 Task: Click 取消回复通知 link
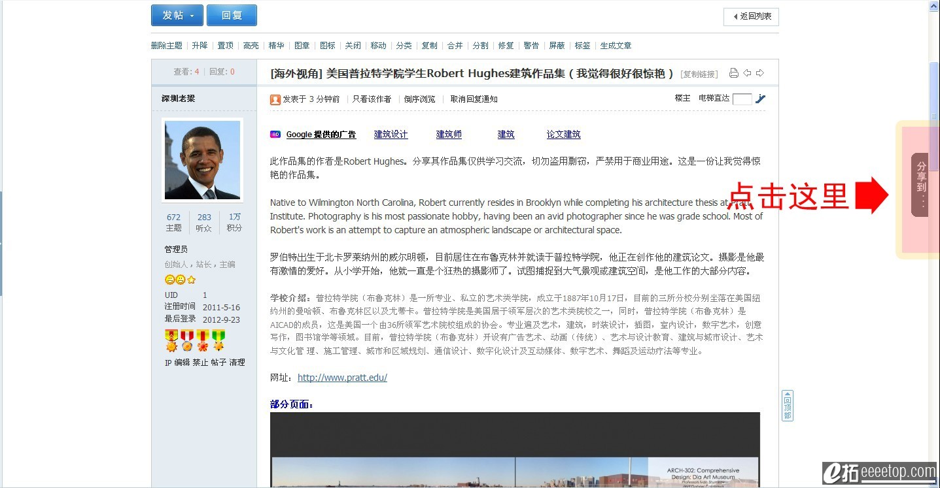(474, 99)
